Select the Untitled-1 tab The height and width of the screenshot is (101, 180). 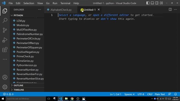point(89,10)
